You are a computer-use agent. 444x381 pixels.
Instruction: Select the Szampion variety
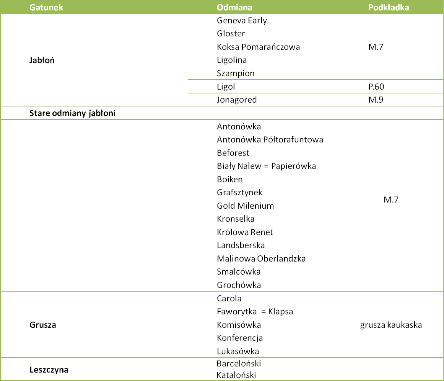coord(236,74)
